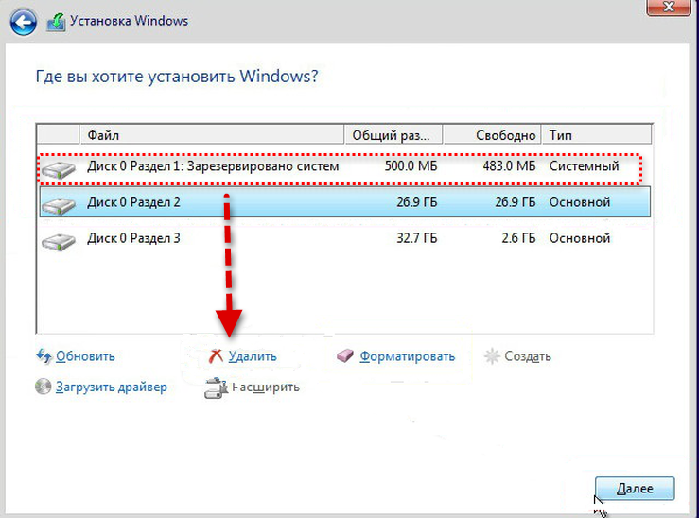Click the drive icon beside Расширить
Screen dimensions: 699x518
tap(217, 388)
